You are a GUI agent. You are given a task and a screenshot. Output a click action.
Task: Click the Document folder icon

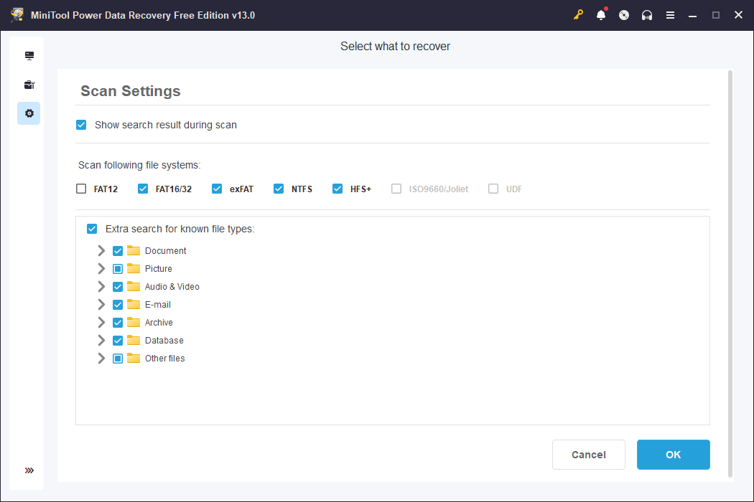click(134, 250)
